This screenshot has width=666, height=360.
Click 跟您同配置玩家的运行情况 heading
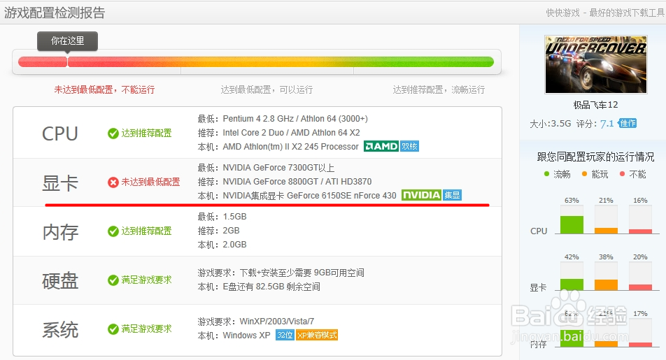click(x=595, y=157)
